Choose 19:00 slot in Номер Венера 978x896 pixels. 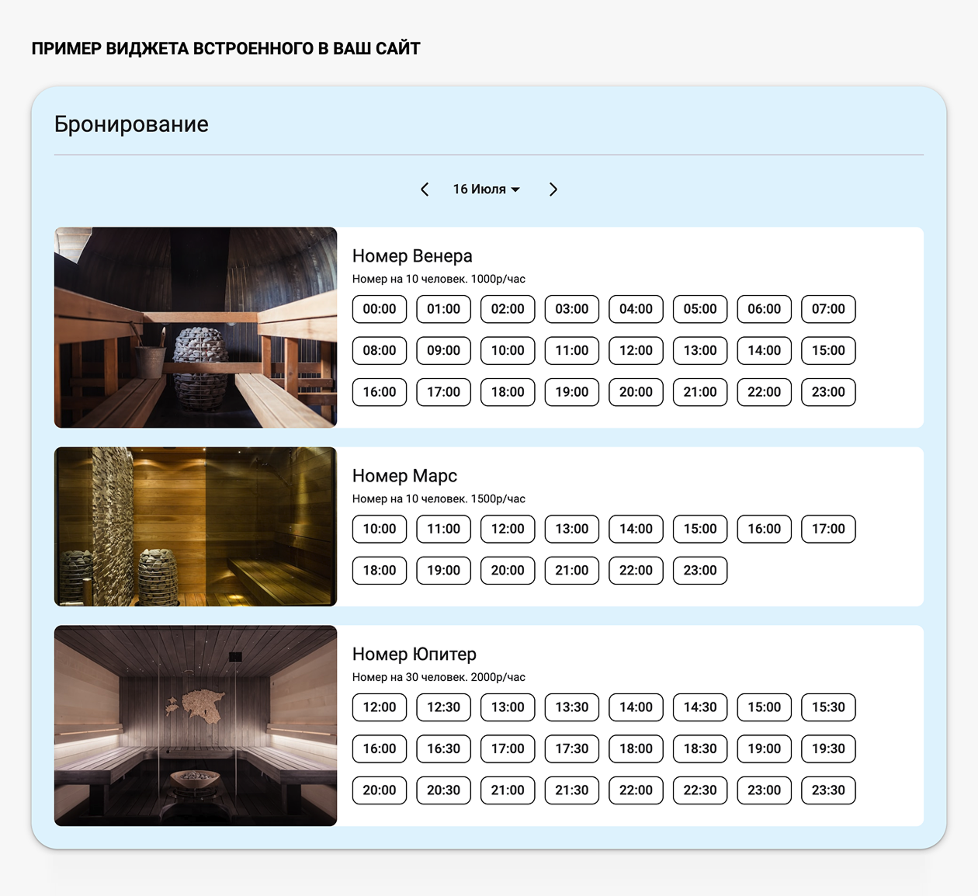pos(572,392)
